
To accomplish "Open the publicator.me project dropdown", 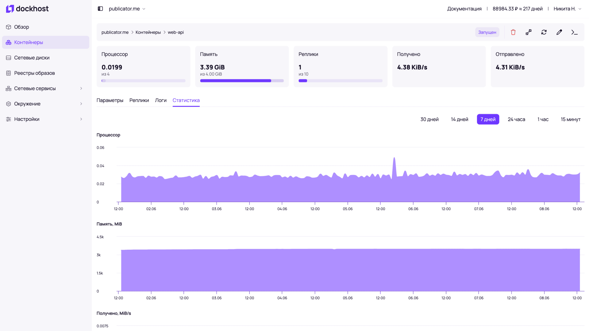I will (x=127, y=9).
